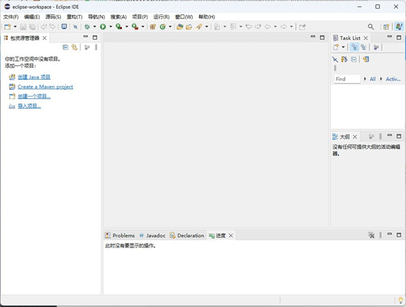Open the Open Perspective icon
This screenshot has width=406, height=307.
point(386,26)
